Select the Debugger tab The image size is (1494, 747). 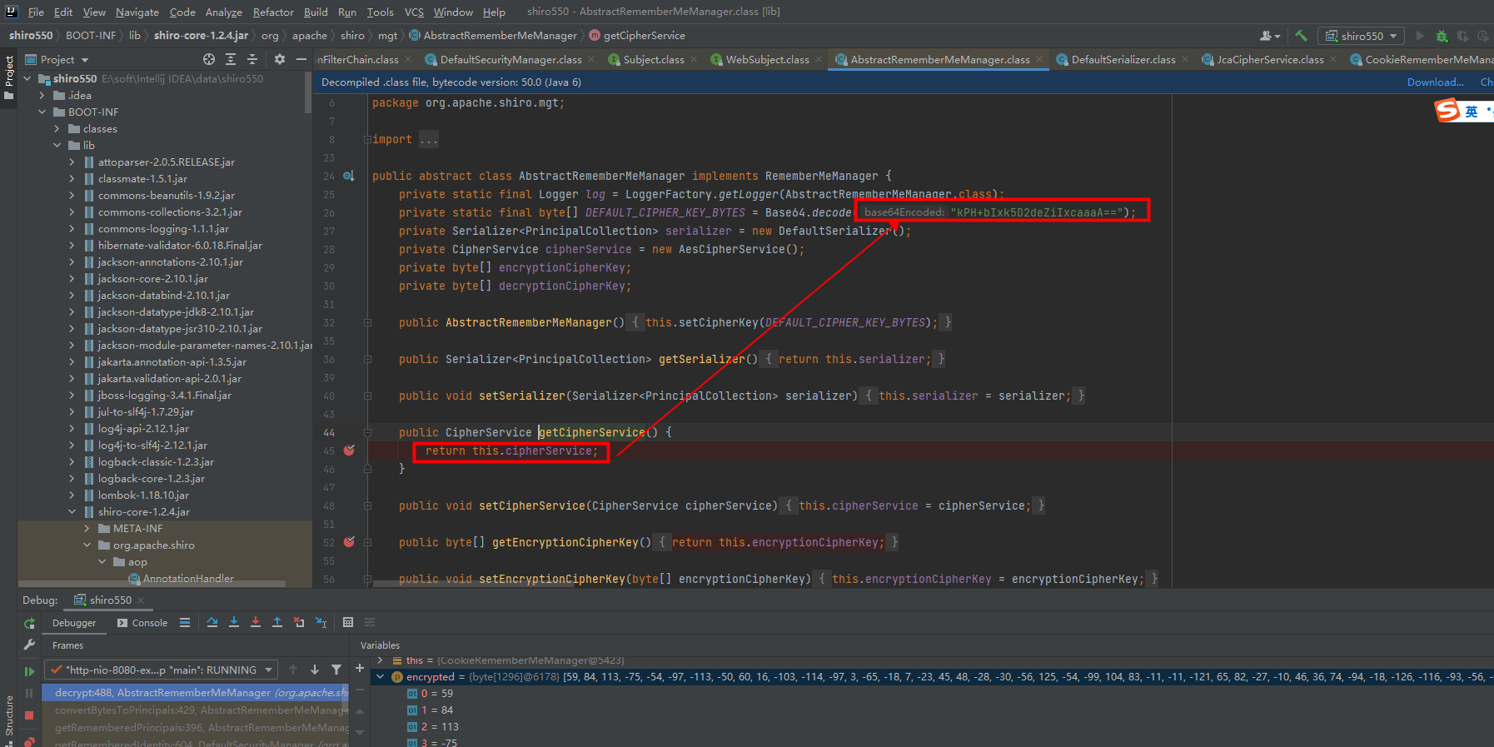click(x=74, y=622)
